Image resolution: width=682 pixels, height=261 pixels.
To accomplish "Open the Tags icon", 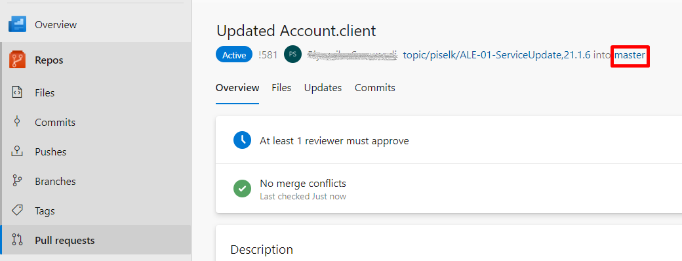I will pyautogui.click(x=17, y=211).
